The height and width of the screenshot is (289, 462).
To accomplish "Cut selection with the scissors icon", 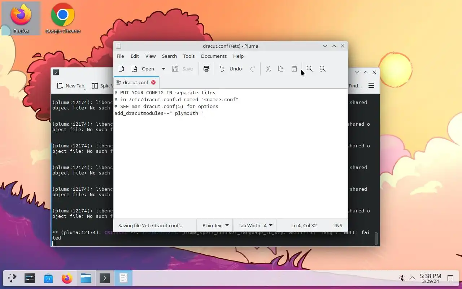I will (x=268, y=69).
